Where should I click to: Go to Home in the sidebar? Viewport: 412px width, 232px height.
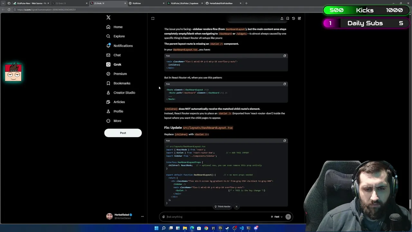[x=115, y=27]
